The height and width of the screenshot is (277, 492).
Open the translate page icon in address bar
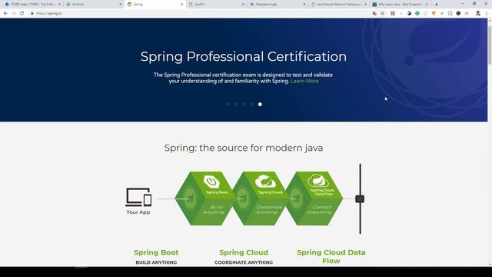pos(374,14)
